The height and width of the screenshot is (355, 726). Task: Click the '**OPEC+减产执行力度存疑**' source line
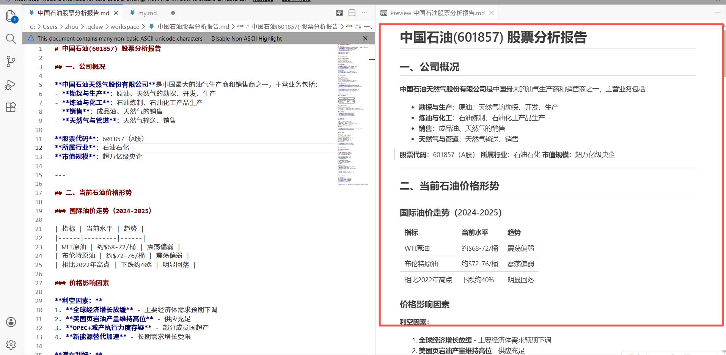click(x=132, y=328)
